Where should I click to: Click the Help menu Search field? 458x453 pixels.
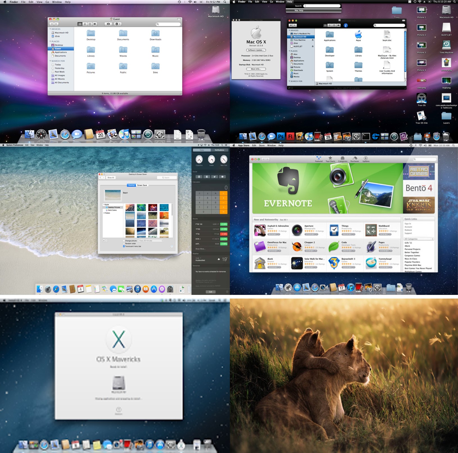pos(322,6)
